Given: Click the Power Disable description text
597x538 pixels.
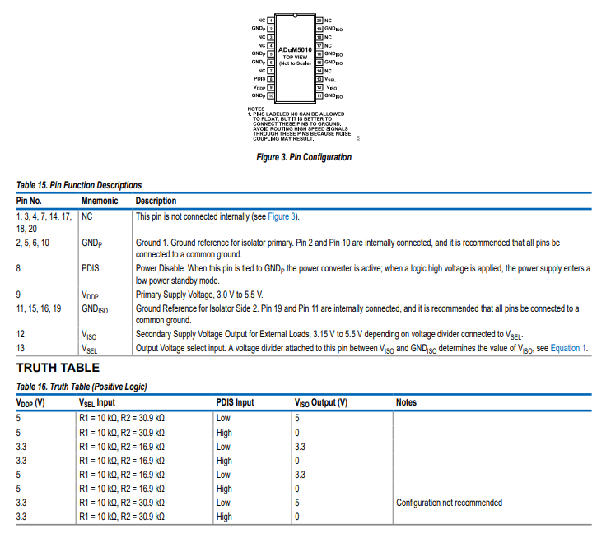Looking at the screenshot, I should click(363, 274).
